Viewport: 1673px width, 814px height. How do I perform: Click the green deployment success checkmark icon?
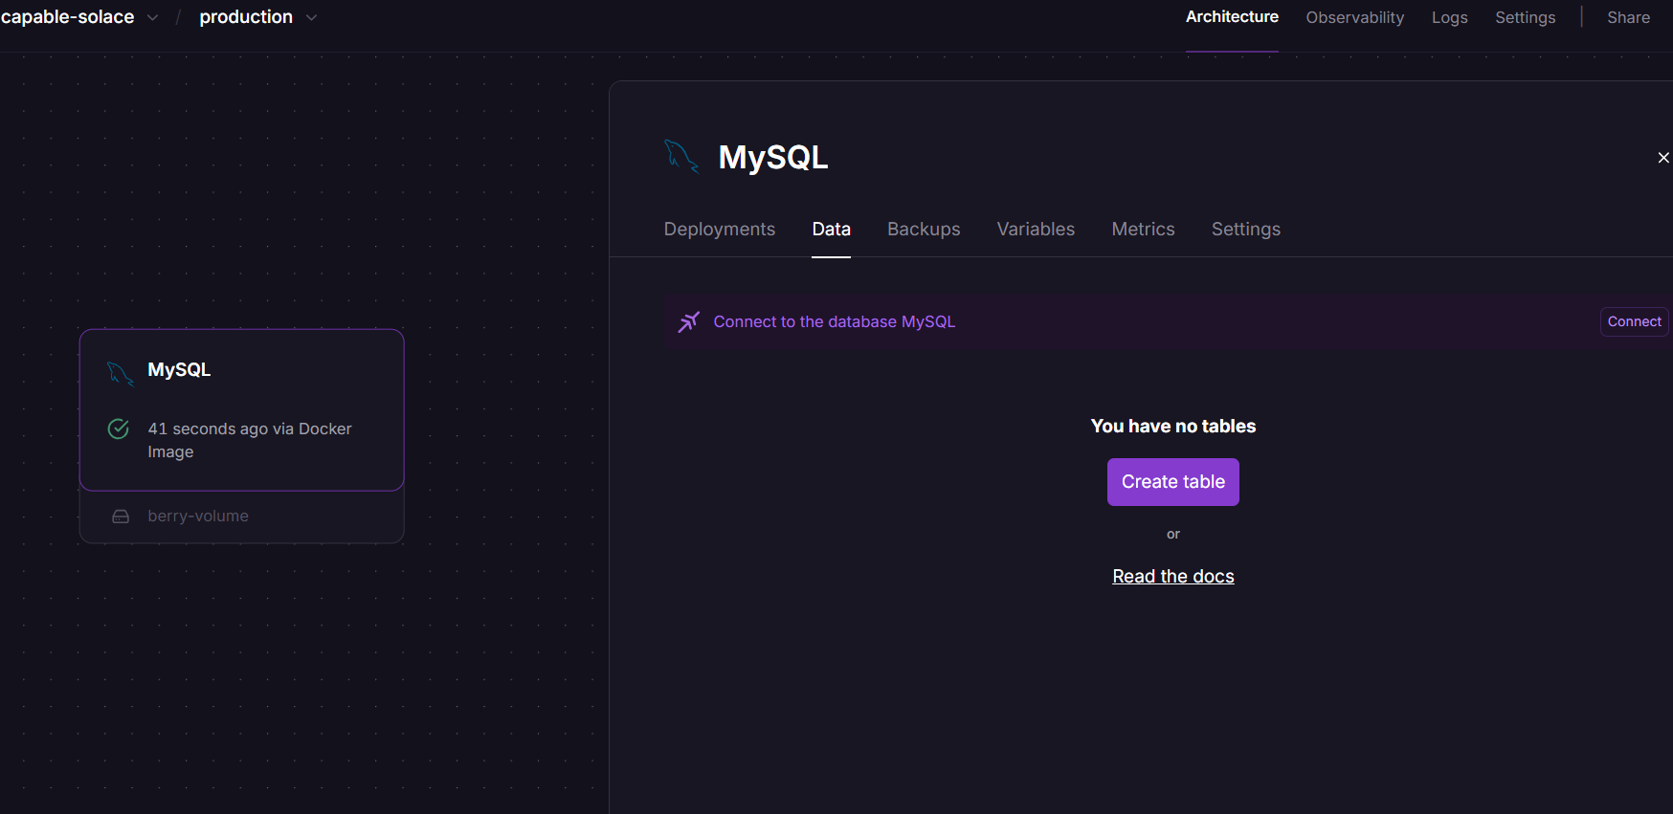[119, 429]
